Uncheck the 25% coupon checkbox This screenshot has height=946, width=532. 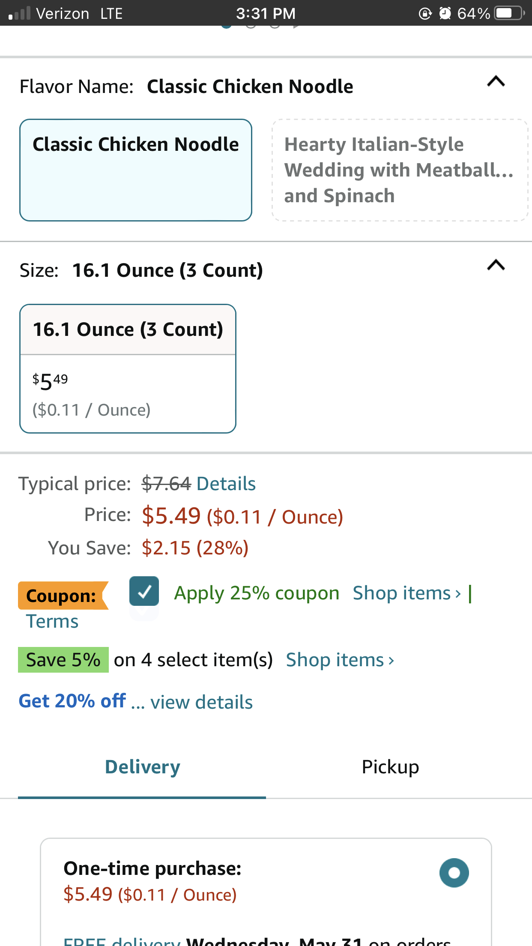[144, 591]
